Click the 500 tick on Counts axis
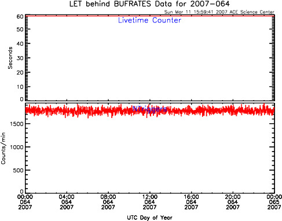This screenshot has width=282, height=221. pyautogui.click(x=19, y=170)
